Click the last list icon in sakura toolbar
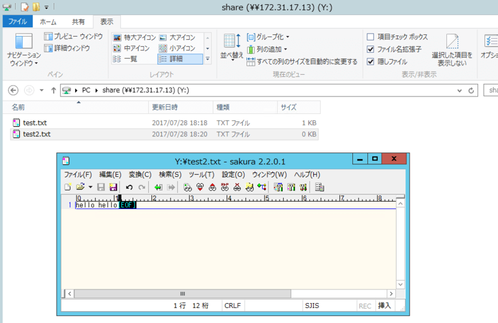 click(x=319, y=187)
